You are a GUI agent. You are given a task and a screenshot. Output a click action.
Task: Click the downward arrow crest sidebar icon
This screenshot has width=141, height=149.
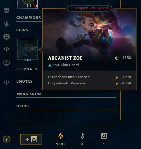[7, 83]
